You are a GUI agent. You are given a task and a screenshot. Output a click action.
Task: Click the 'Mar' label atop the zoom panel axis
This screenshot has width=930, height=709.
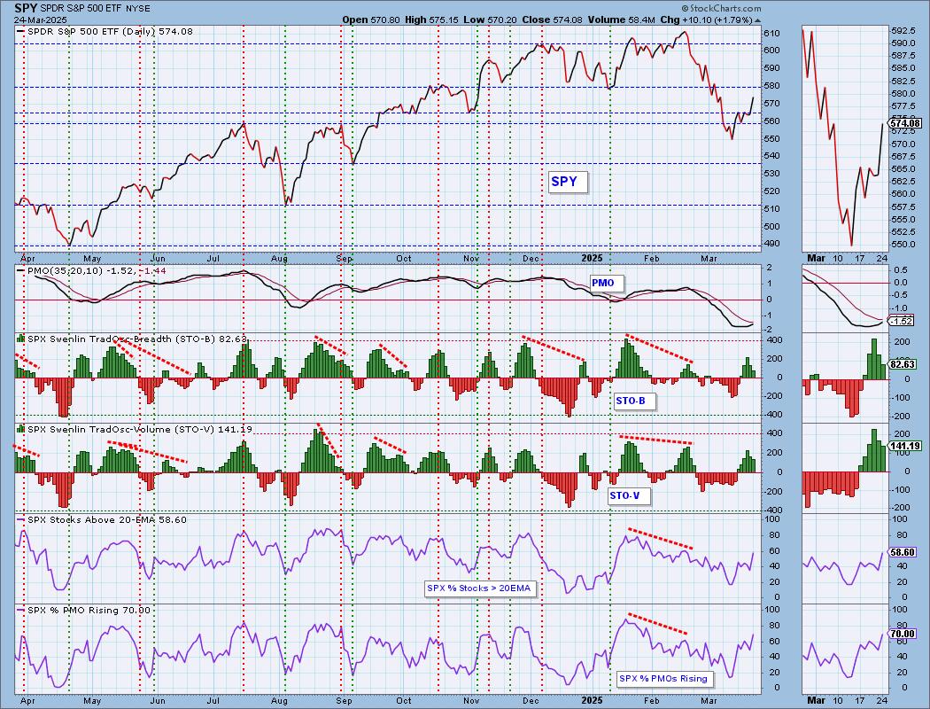click(816, 258)
